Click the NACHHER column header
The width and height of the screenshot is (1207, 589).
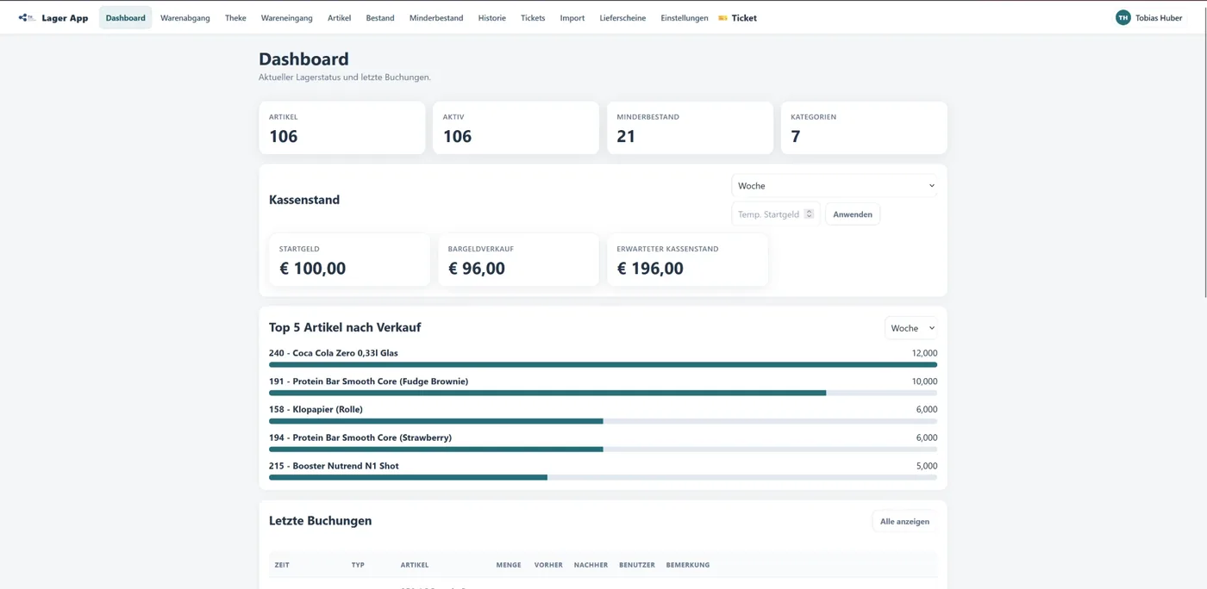pyautogui.click(x=591, y=565)
